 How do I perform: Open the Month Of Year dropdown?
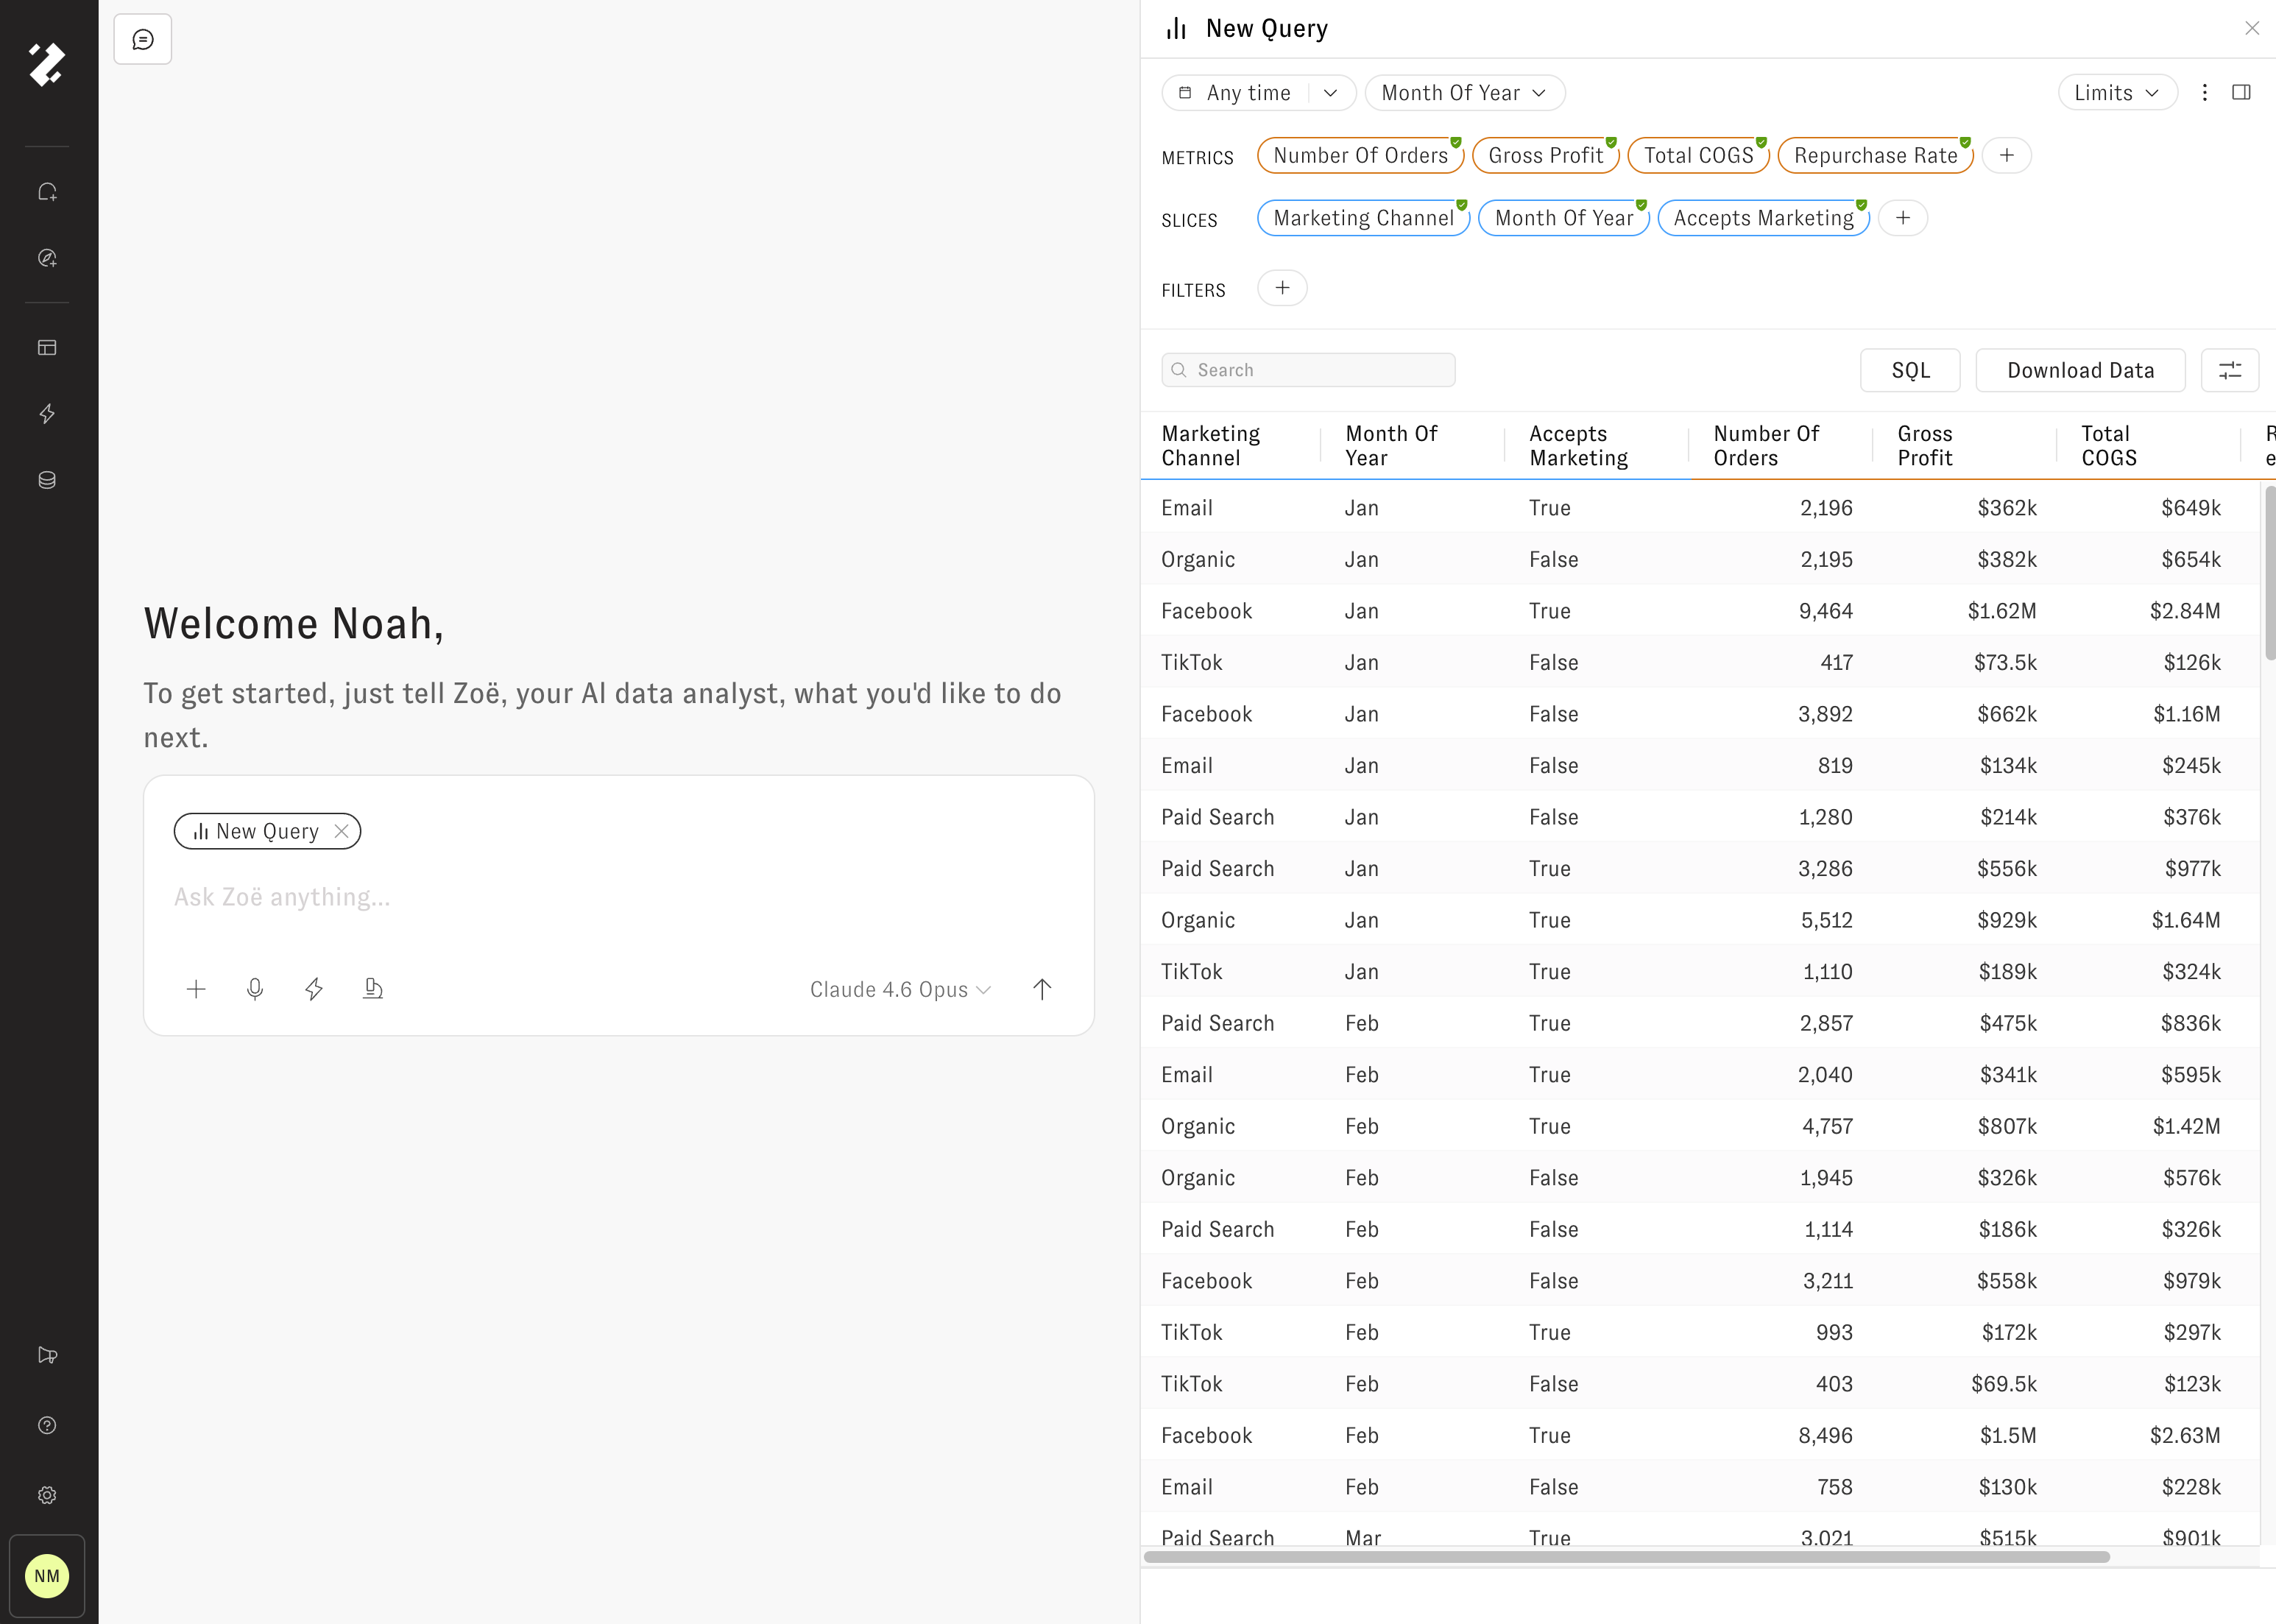[x=1464, y=93]
